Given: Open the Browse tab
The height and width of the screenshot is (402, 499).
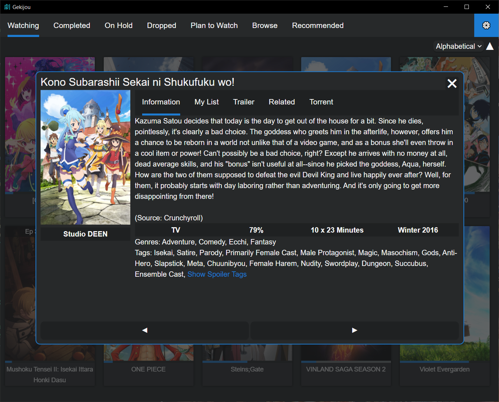Looking at the screenshot, I should (x=265, y=25).
